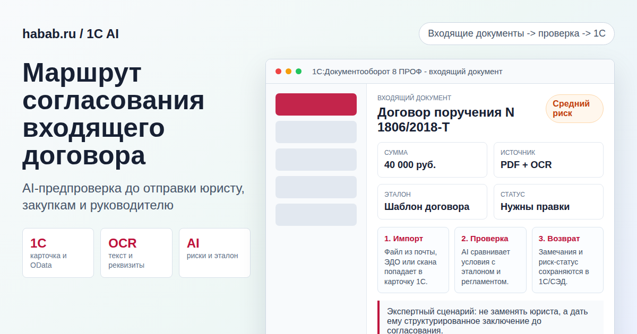Click the text 'AI сравнивает условия с эталоном'

[x=486, y=262]
